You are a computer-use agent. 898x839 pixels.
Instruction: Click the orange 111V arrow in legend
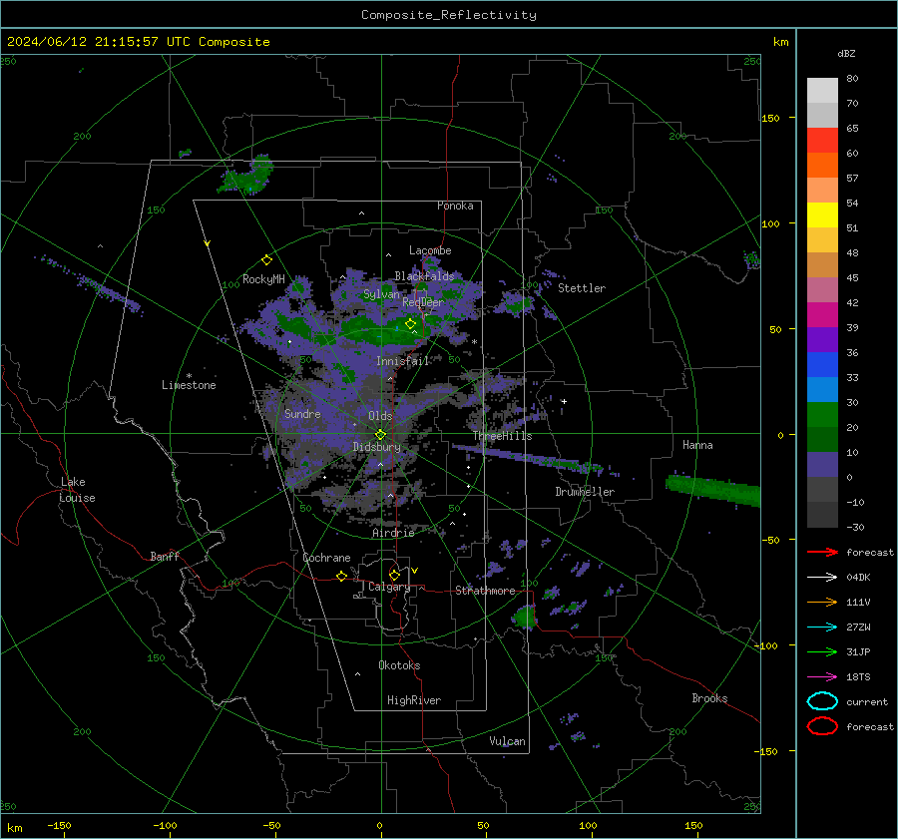tap(822, 602)
